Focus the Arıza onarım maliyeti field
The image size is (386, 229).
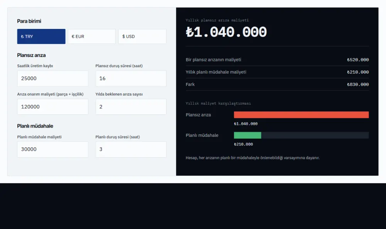click(x=52, y=107)
